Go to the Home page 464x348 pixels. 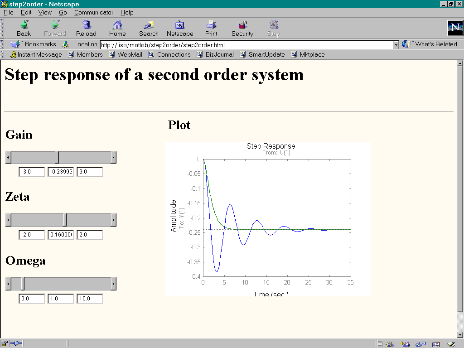(117, 29)
